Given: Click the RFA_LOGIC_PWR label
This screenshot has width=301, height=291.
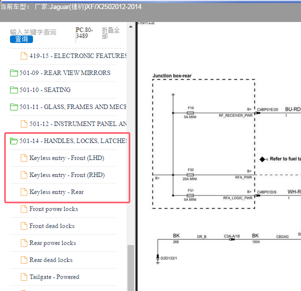Looking at the screenshot, I should 237,198.
